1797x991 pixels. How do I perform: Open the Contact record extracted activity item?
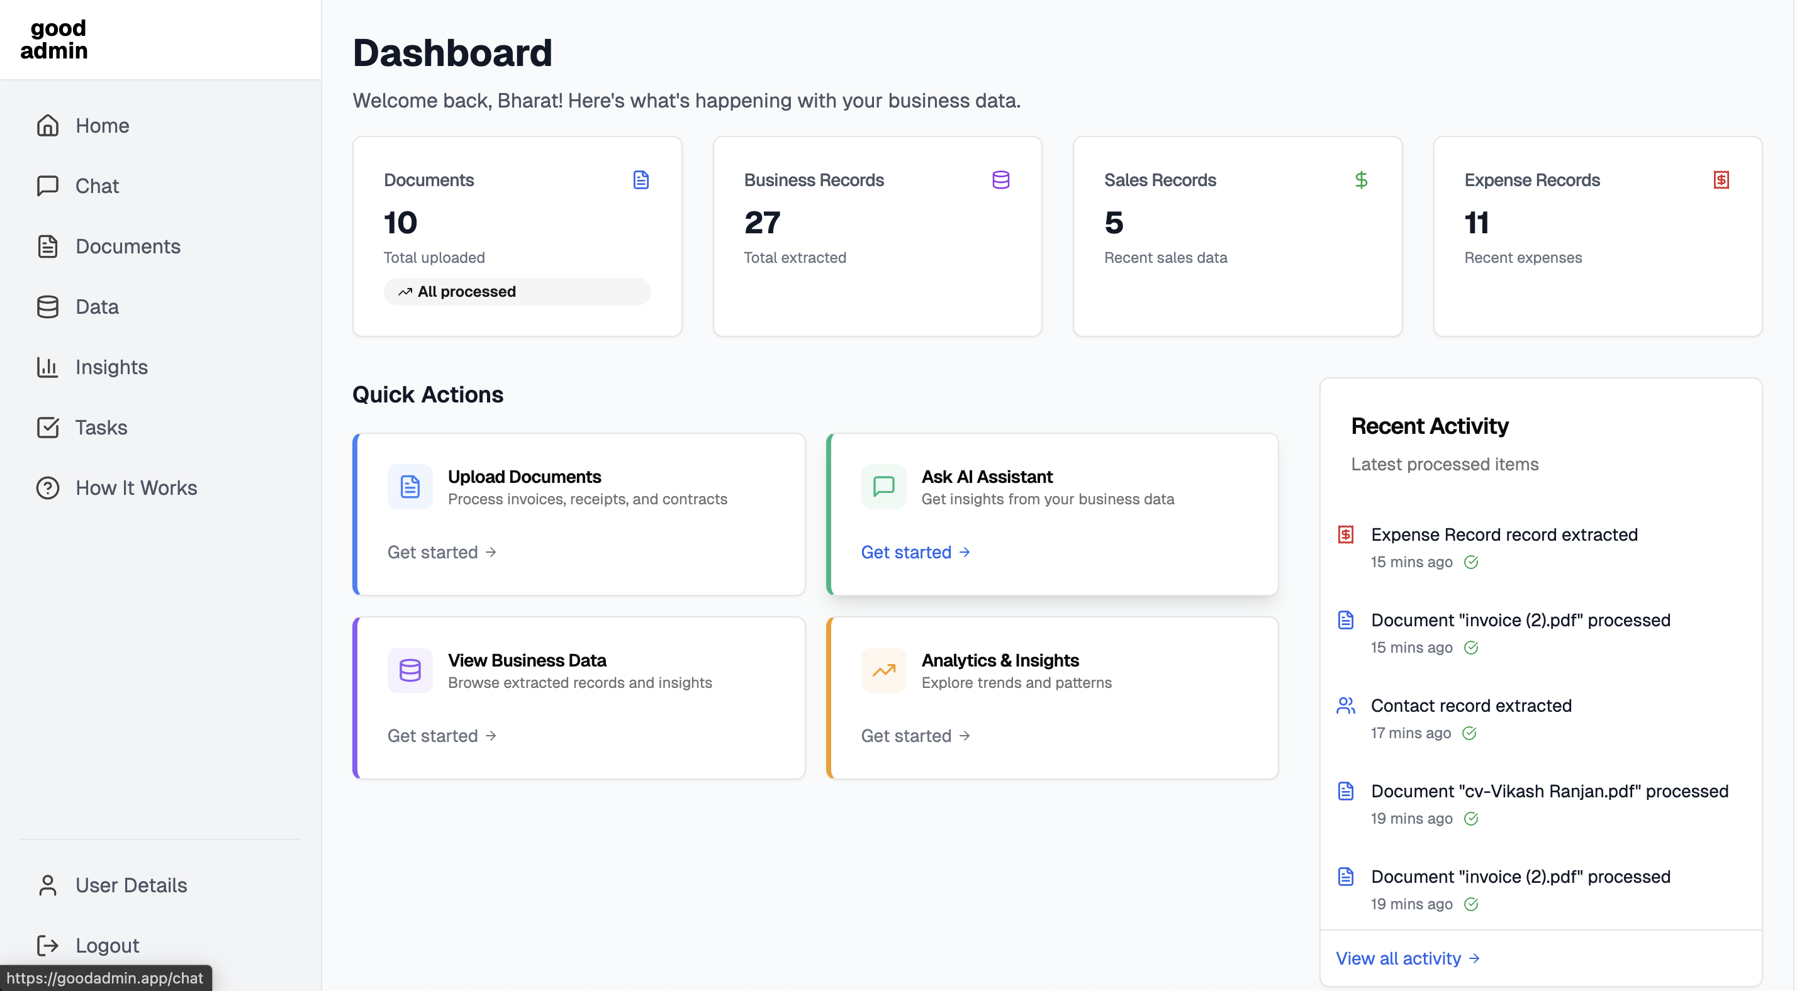tap(1470, 705)
